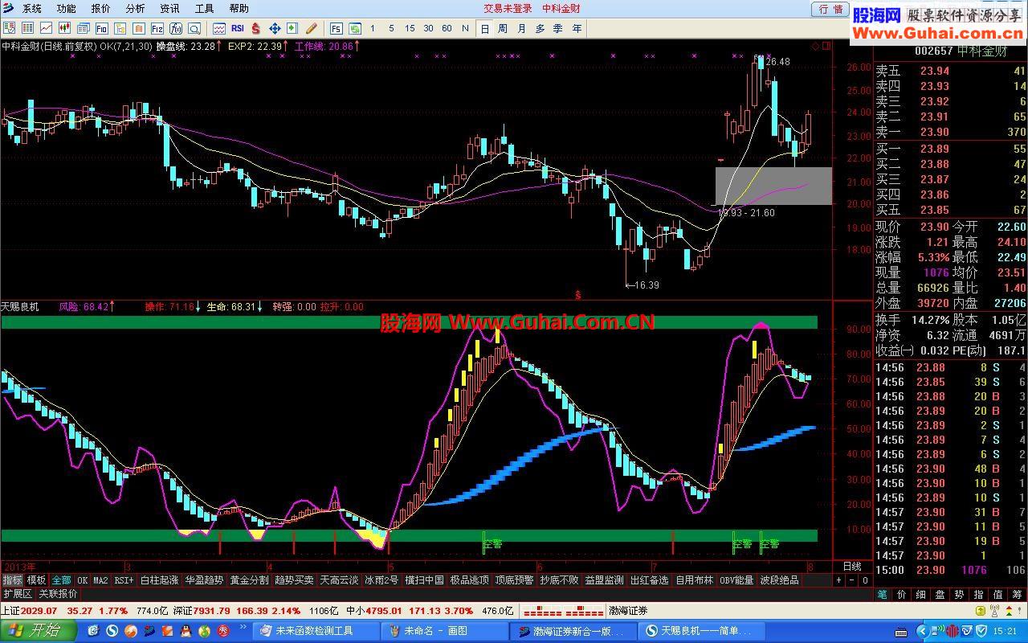Open the 帮助 menu
1028x643 pixels.
click(x=239, y=9)
